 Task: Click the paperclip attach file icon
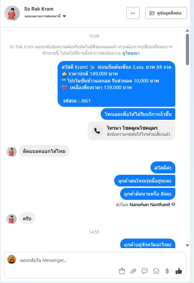click(133, 271)
